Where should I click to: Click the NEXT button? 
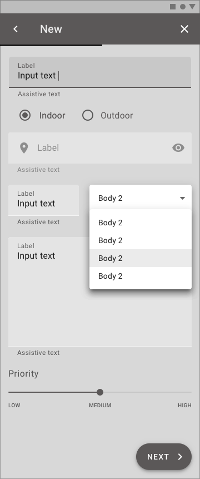tap(164, 457)
